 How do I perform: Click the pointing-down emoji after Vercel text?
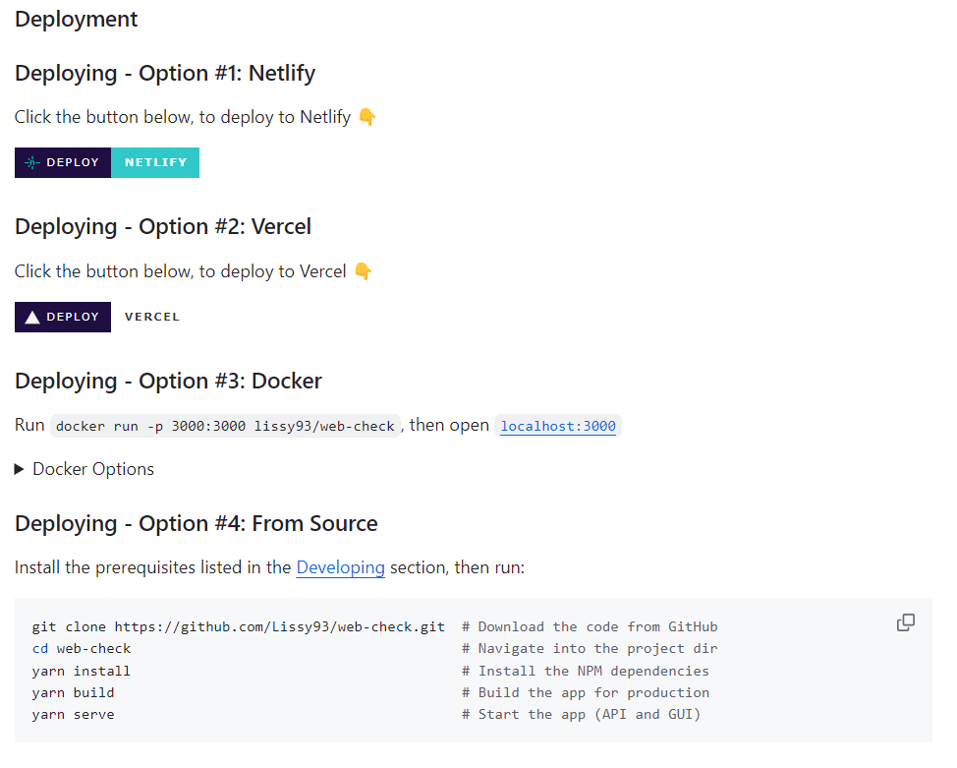pos(364,270)
